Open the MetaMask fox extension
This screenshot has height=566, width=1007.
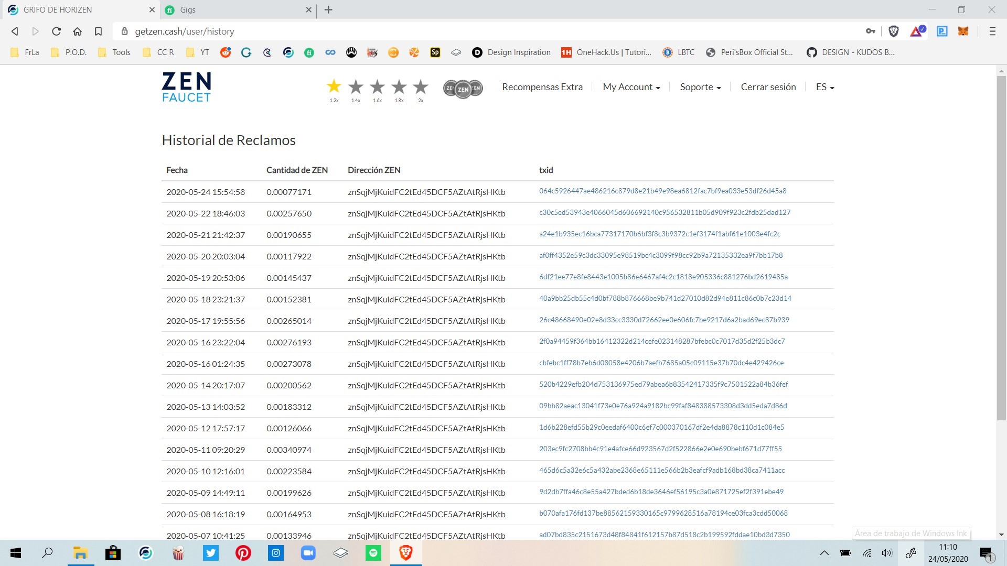[963, 31]
